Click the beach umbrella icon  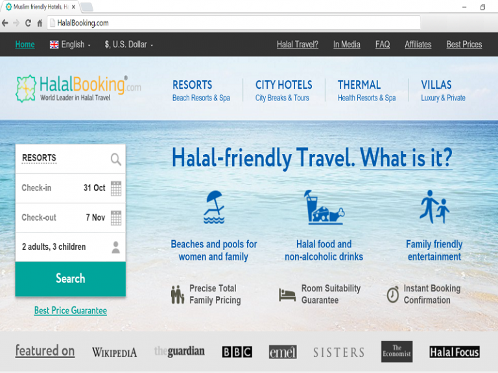214,207
